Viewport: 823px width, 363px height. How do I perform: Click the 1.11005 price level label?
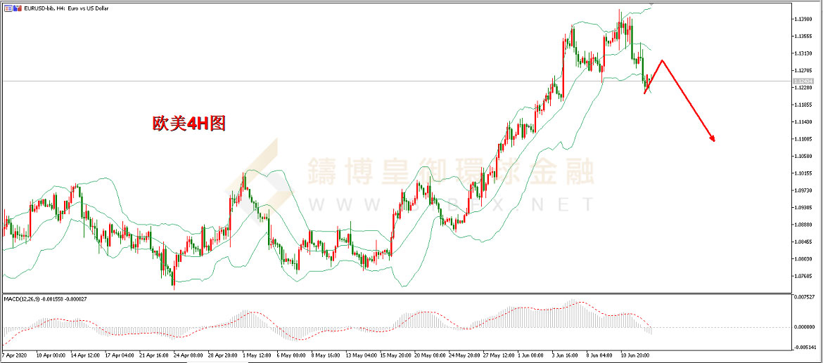pyautogui.click(x=803, y=139)
